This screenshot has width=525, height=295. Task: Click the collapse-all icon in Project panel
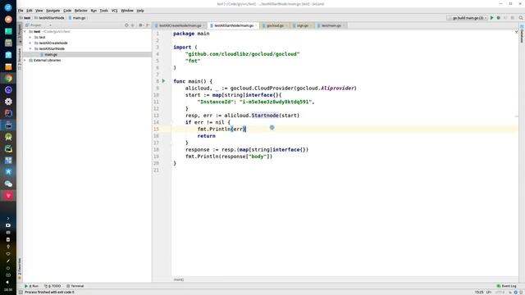133,25
